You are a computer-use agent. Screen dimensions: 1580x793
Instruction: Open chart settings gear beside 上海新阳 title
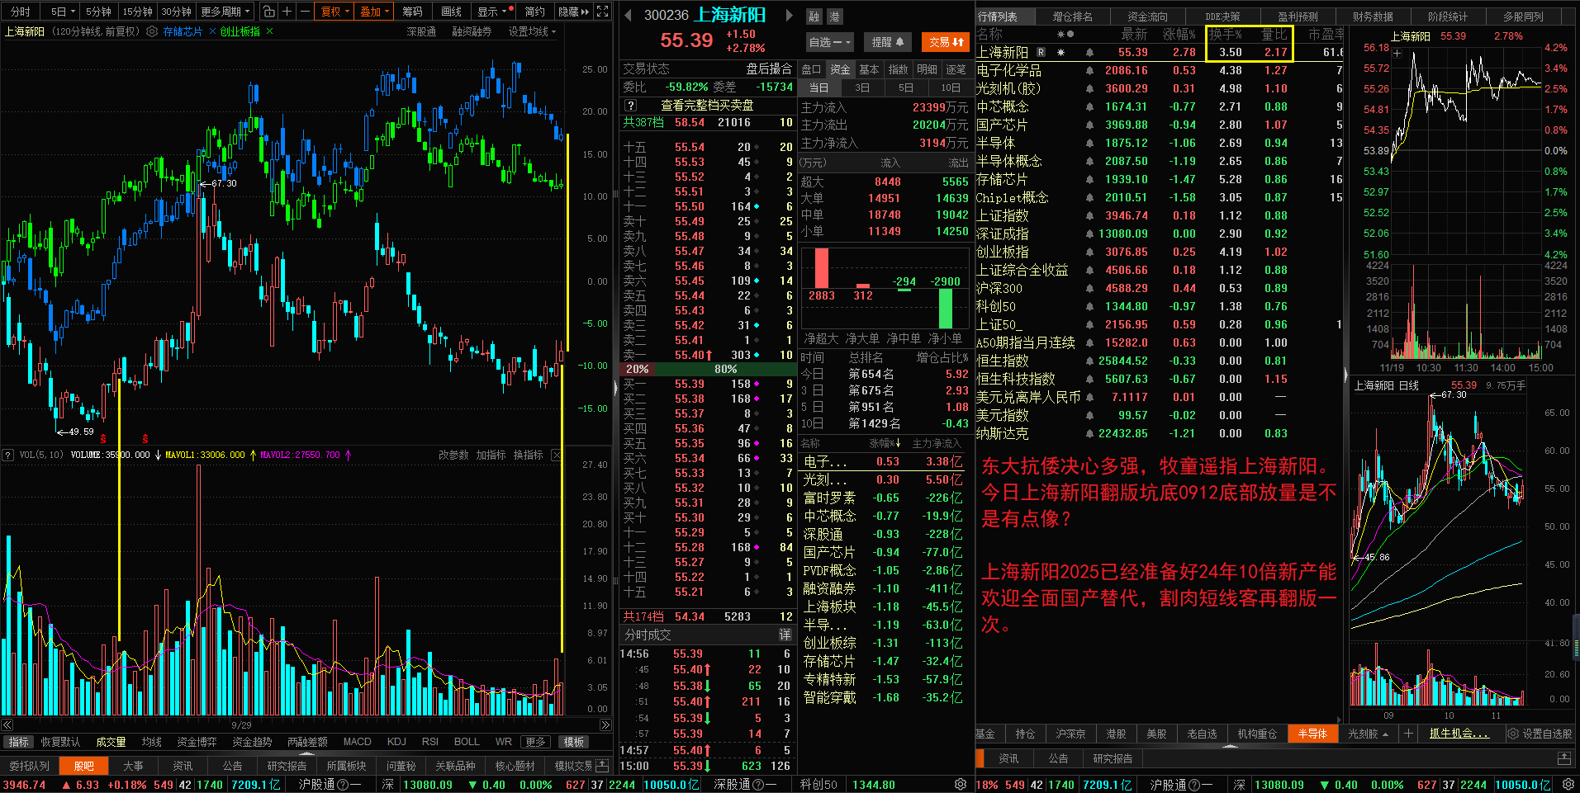pos(152,31)
